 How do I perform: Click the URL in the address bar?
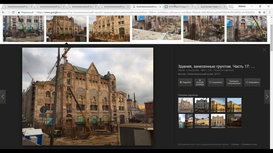pyautogui.click(x=146, y=12)
